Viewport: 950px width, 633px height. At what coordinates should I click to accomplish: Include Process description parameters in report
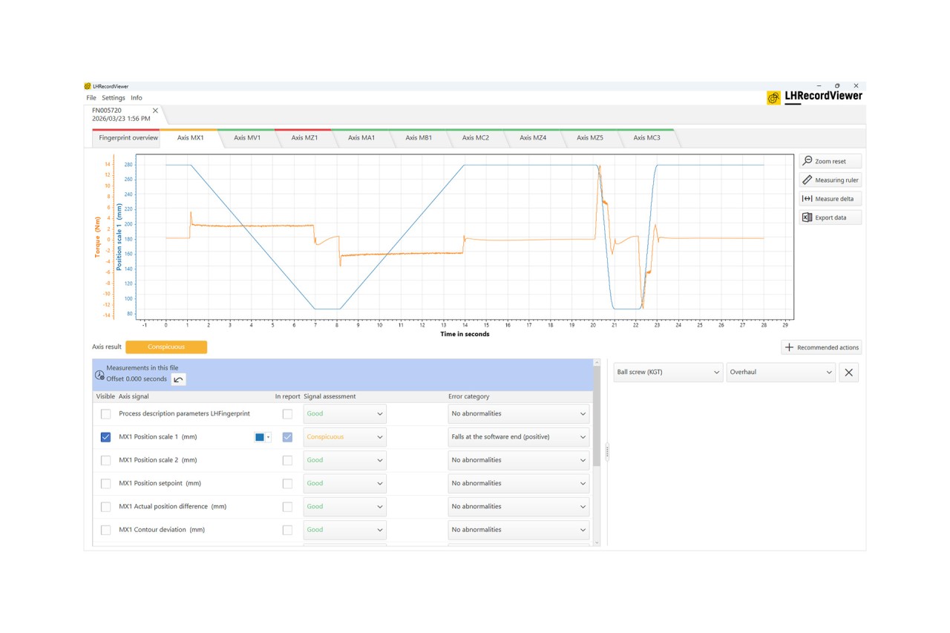287,414
